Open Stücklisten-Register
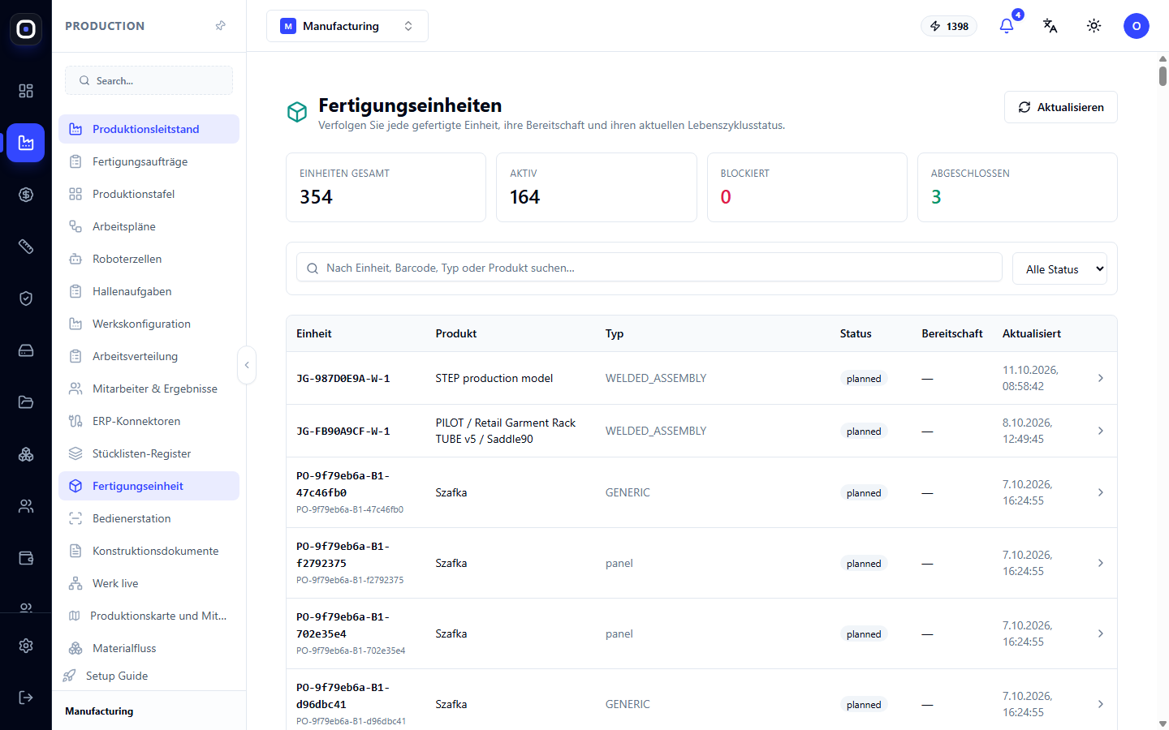This screenshot has width=1169, height=730. [149, 453]
